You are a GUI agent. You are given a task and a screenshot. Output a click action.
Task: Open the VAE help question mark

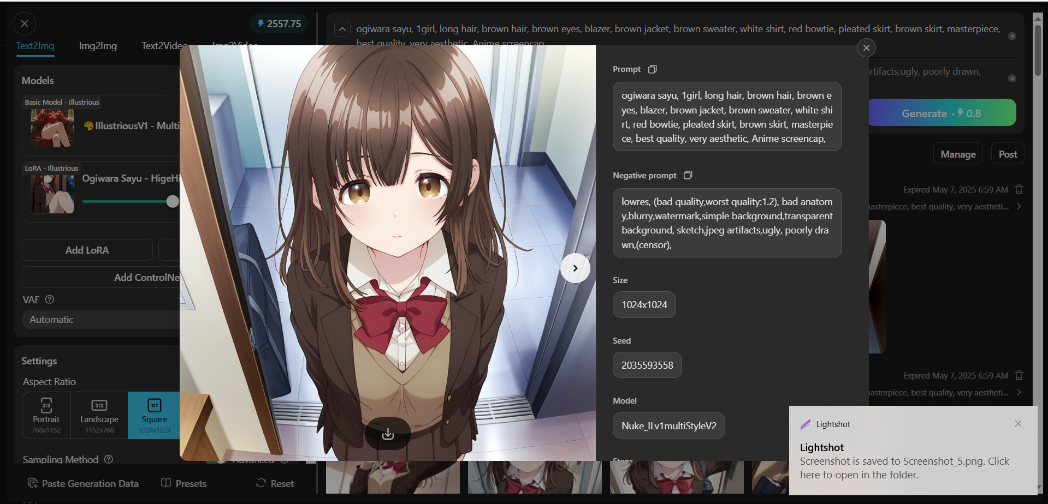point(50,299)
